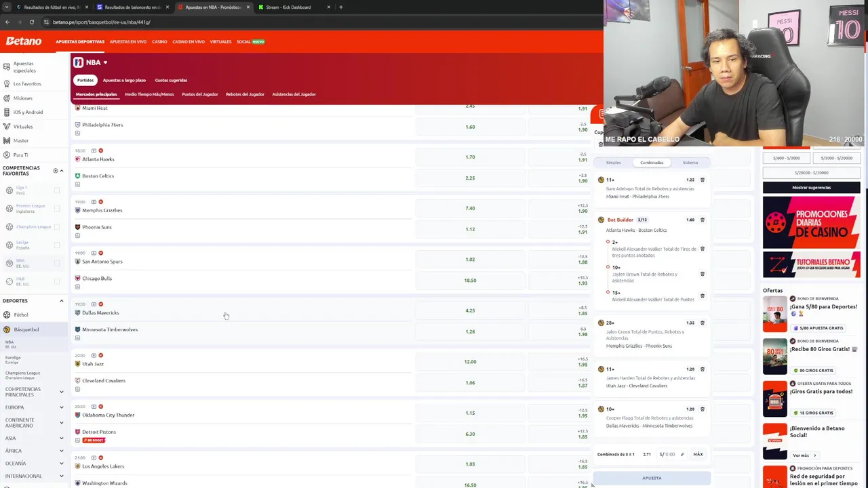This screenshot has height=488, width=868.
Task: Reload the browser page
Action: [x=31, y=22]
